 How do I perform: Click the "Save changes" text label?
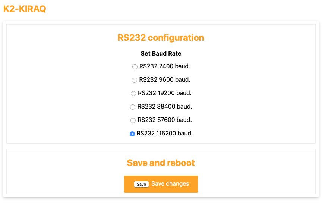170,184
